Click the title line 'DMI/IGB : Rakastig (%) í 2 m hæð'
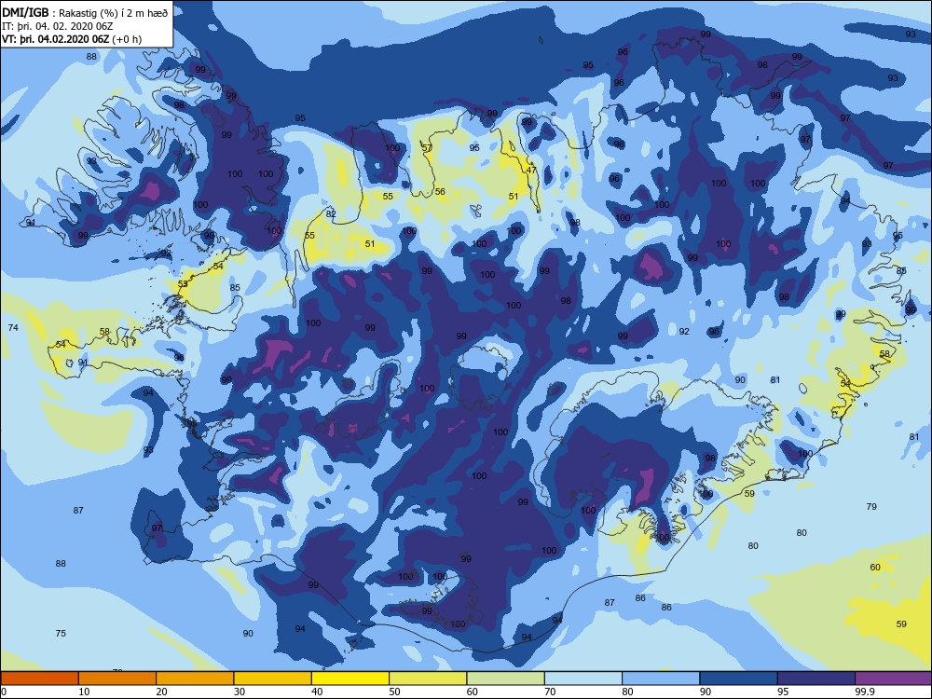Viewport: 932px width, 699px height. (85, 12)
